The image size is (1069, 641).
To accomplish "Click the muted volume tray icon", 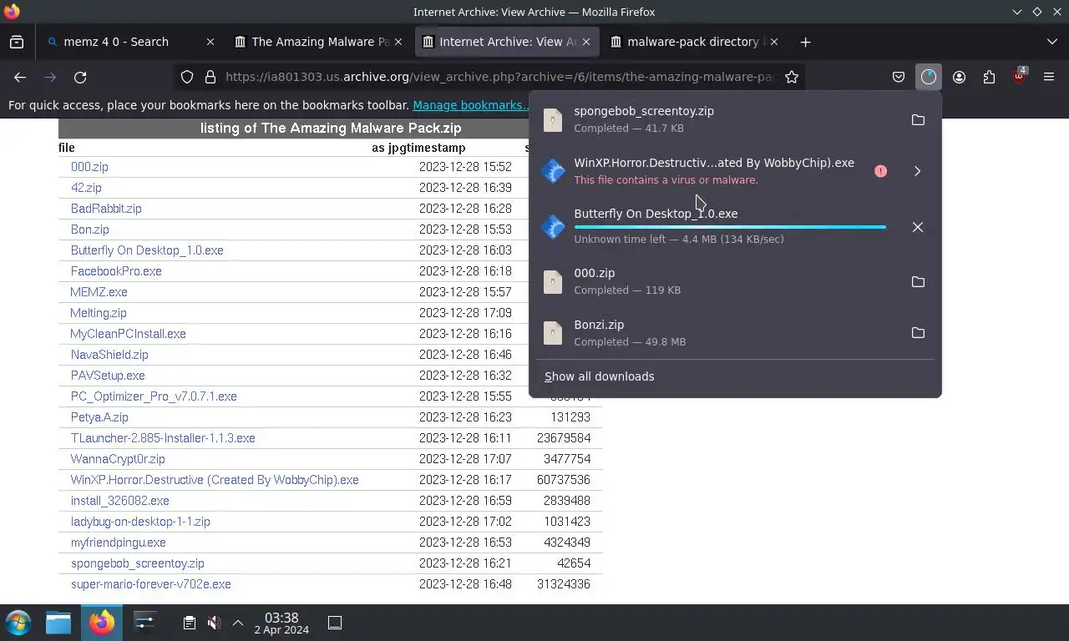I will [214, 623].
